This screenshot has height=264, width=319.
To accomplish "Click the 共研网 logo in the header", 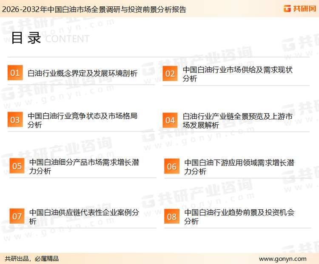I will tap(300, 8).
